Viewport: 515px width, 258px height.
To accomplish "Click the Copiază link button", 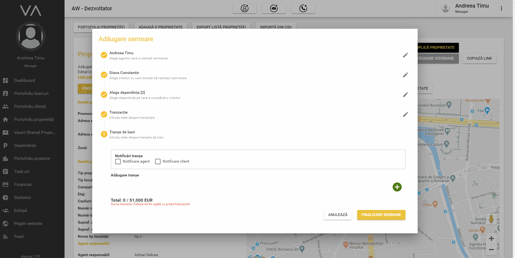I will (479, 59).
